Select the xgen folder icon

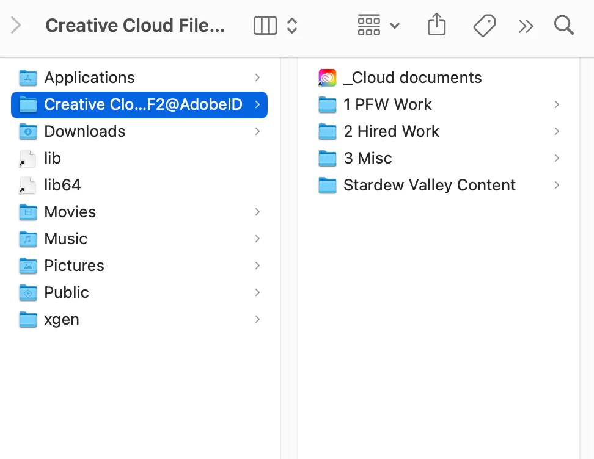tap(28, 319)
